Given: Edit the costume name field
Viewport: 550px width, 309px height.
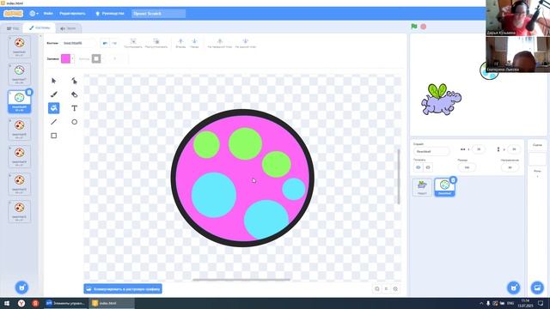Looking at the screenshot, I should pyautogui.click(x=78, y=43).
